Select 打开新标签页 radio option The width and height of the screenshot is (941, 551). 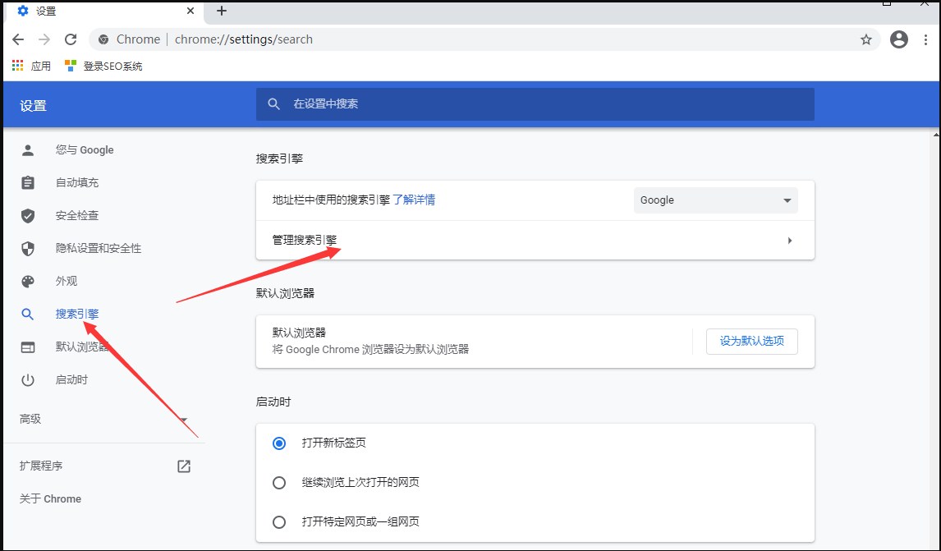(x=279, y=443)
